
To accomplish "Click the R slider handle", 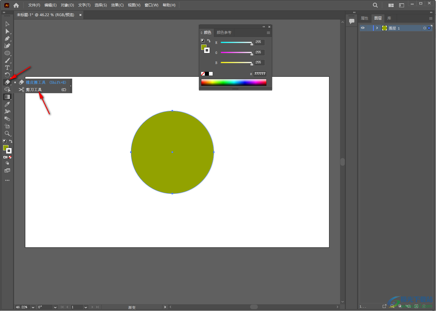I will point(252,44).
